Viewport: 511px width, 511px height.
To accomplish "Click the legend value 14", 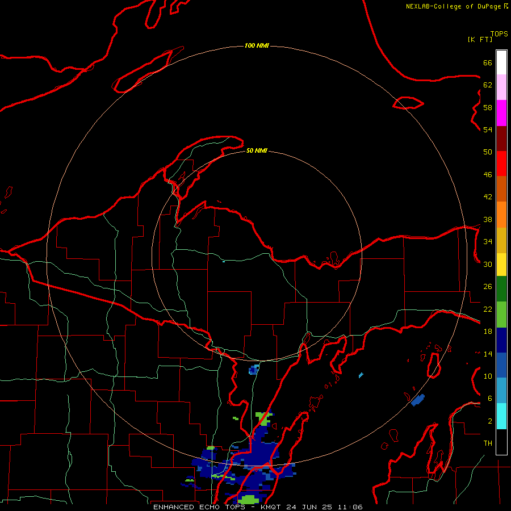I will 488,354.
